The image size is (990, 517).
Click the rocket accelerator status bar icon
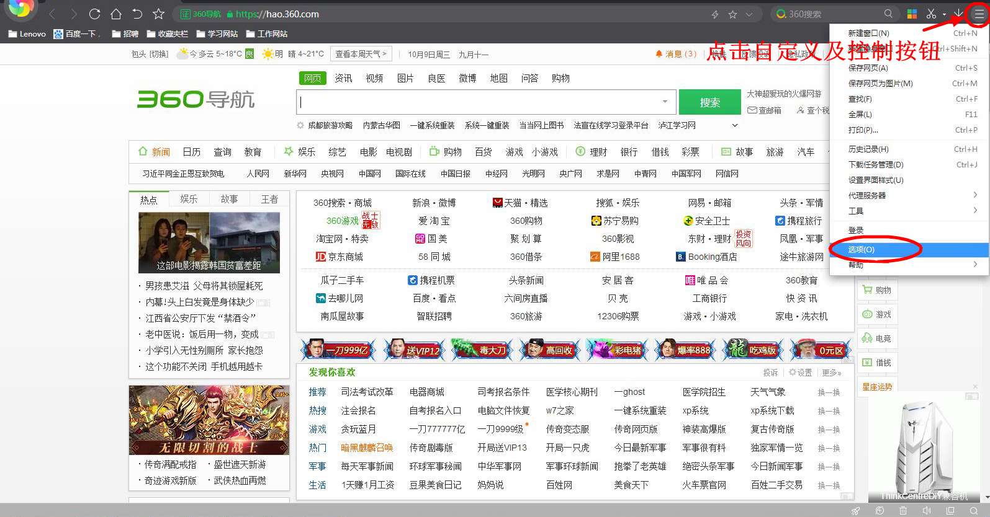tap(855, 511)
